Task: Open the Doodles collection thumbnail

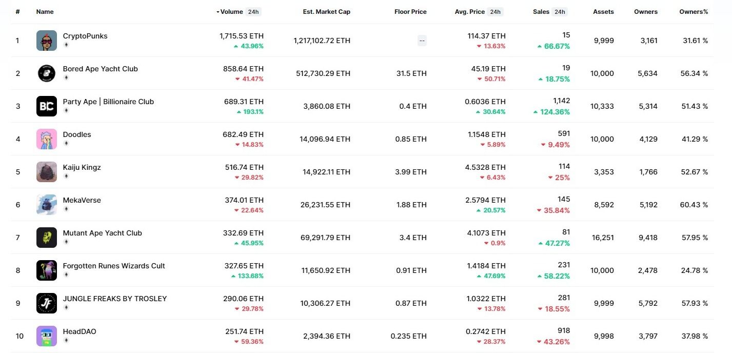Action: tap(47, 139)
